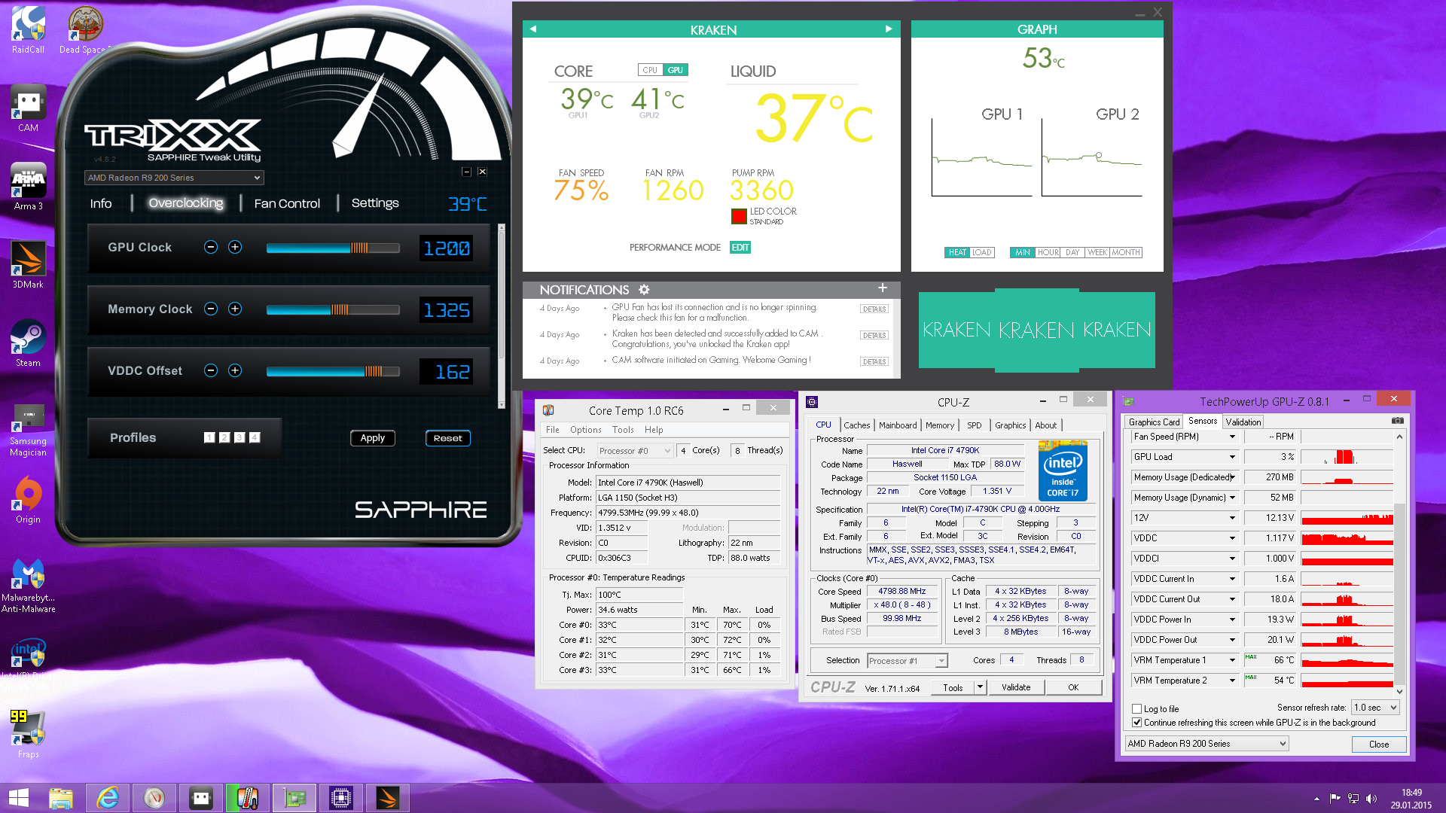1446x813 pixels.
Task: Open CPU-Z processor Selection dropdown
Action: click(908, 661)
